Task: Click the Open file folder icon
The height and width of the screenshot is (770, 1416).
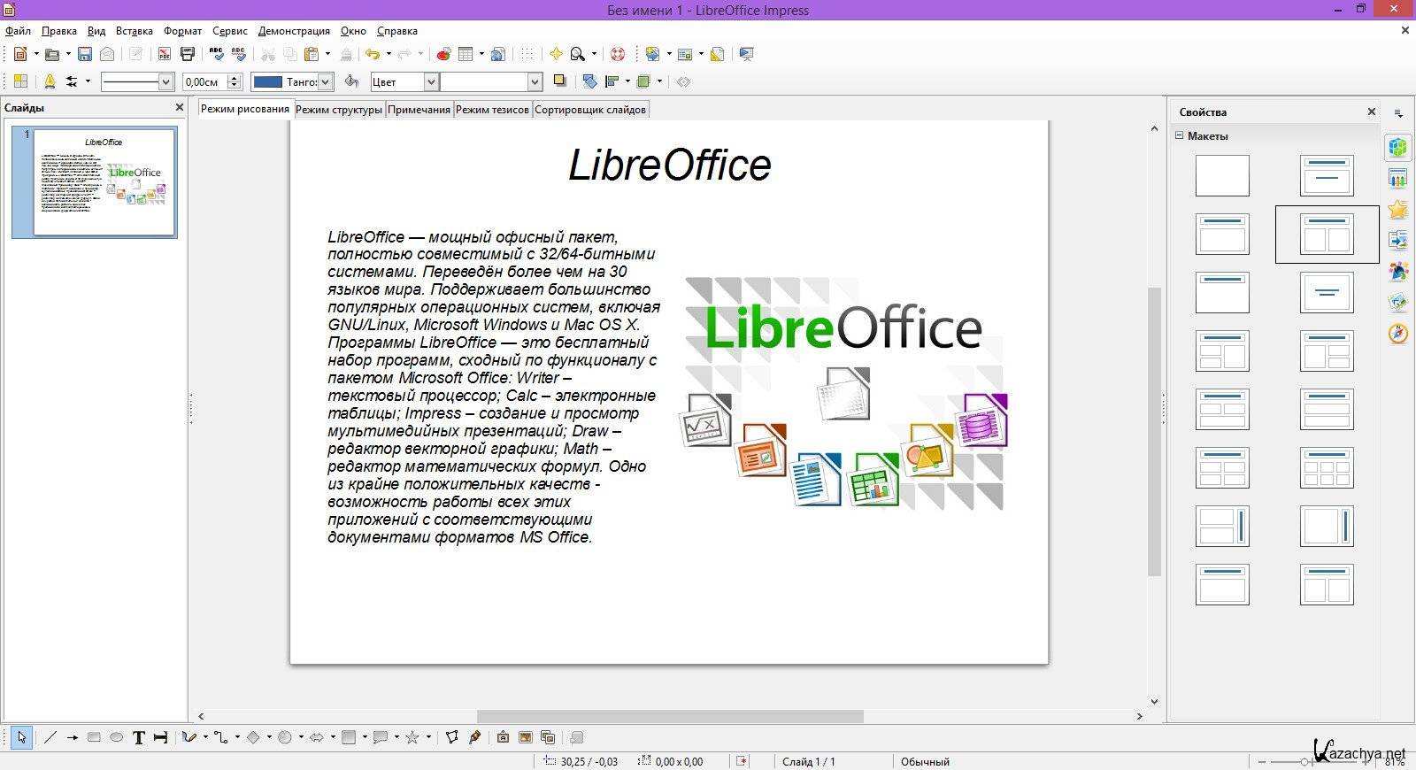Action: coord(51,54)
